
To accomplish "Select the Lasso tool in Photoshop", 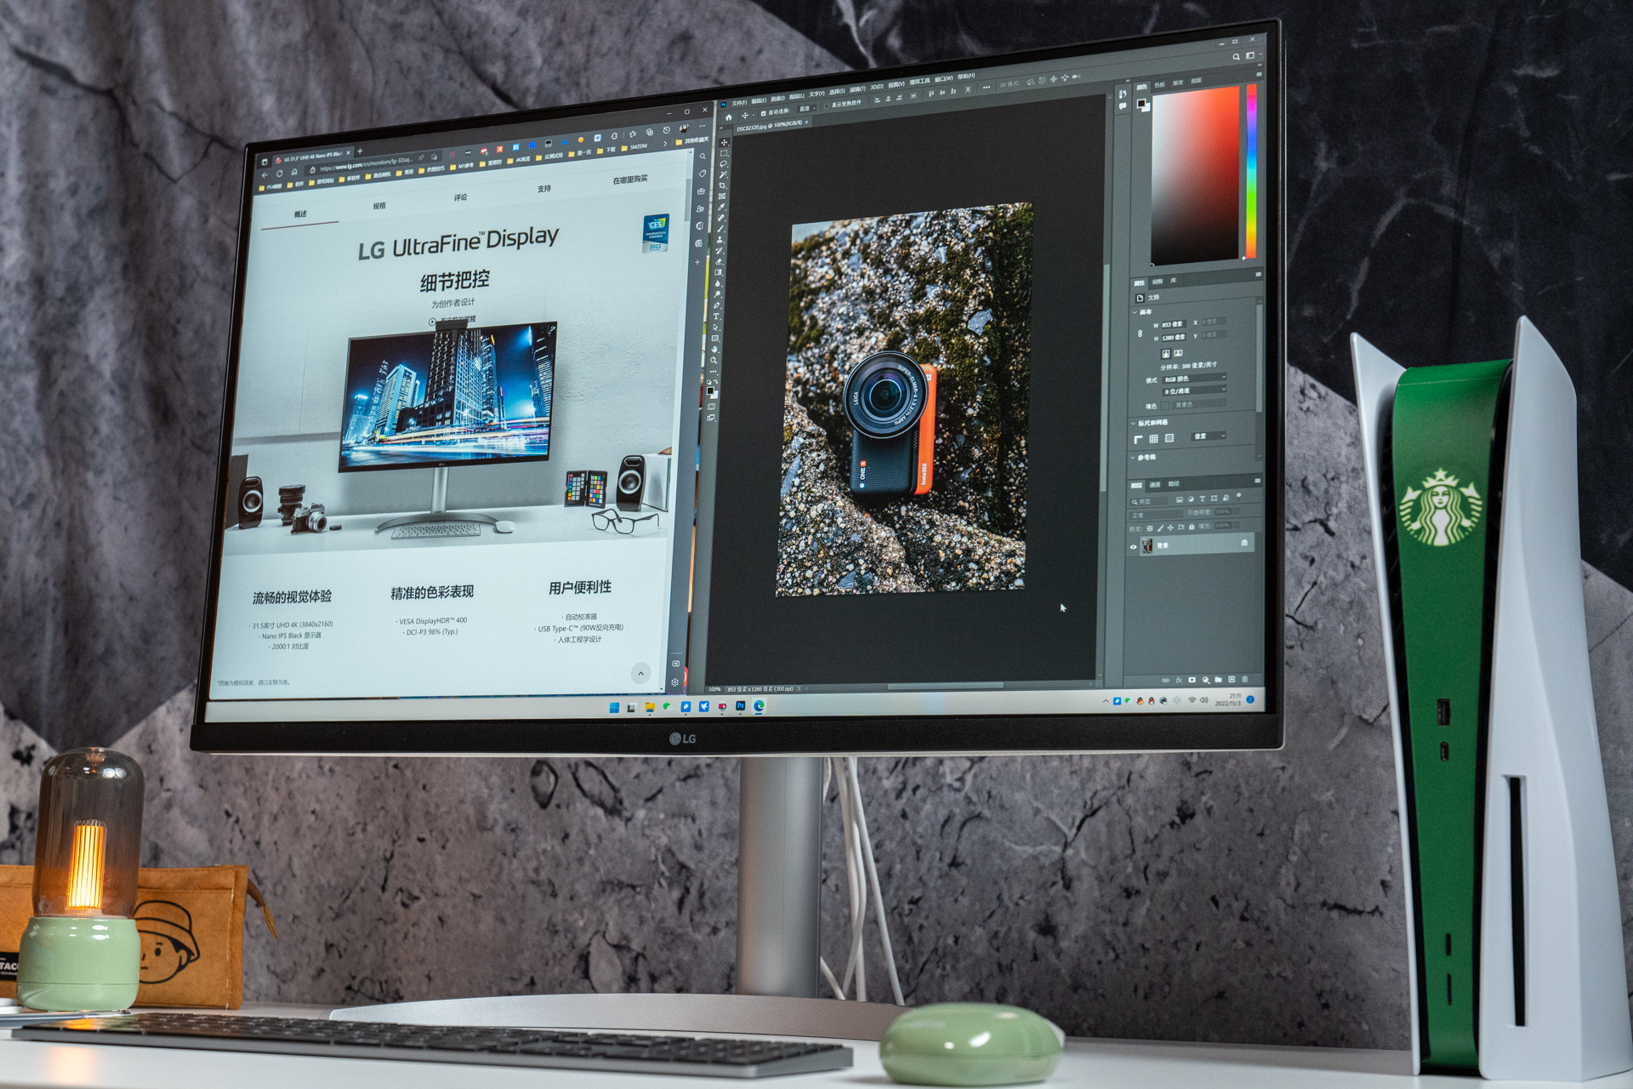I will click(723, 163).
